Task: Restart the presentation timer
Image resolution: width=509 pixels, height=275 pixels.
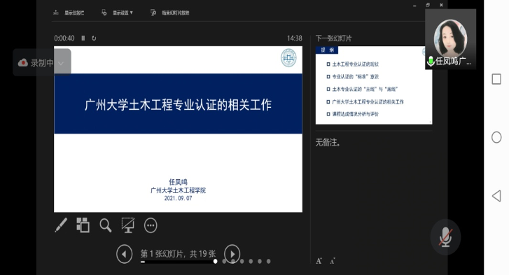Action: [94, 38]
